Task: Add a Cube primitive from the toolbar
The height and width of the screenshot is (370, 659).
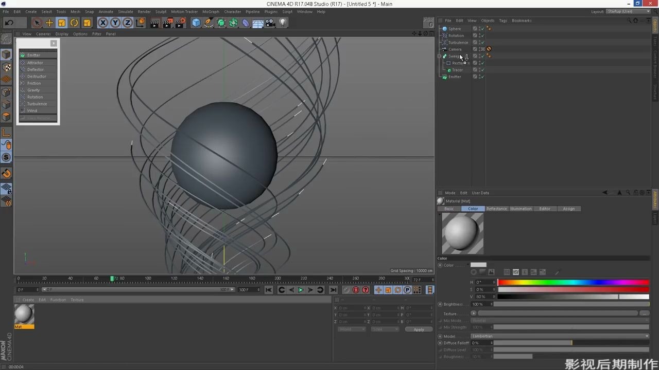Action: pyautogui.click(x=196, y=23)
